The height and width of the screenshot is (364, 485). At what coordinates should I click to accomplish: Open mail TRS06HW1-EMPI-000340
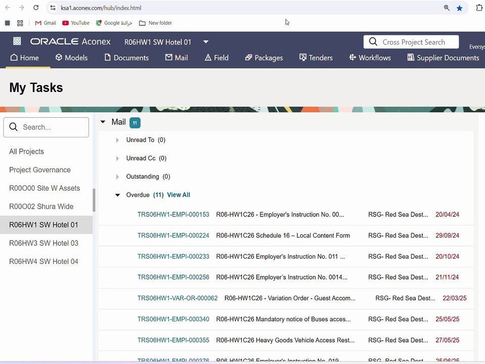point(173,319)
